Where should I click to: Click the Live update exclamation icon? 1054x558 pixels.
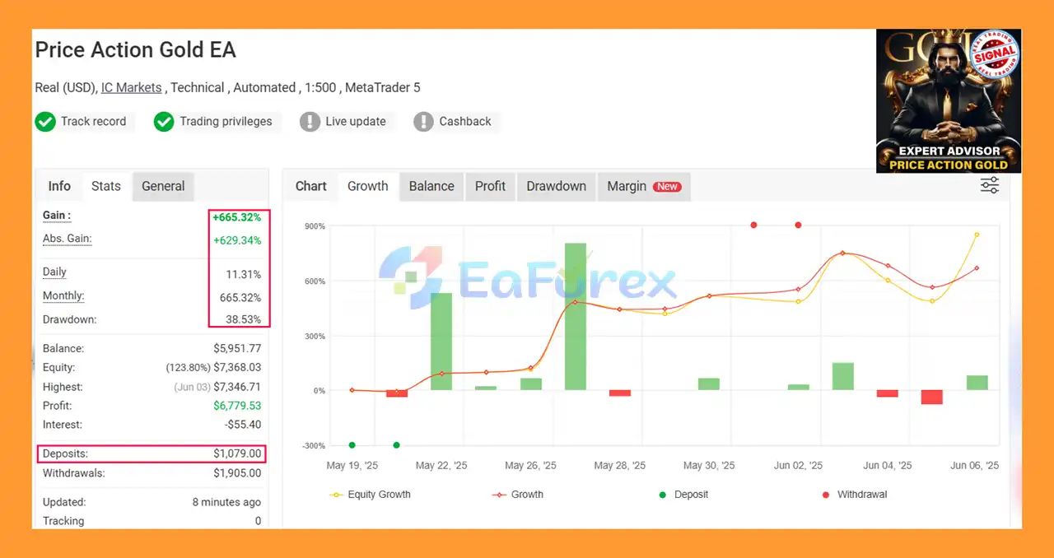(x=310, y=122)
